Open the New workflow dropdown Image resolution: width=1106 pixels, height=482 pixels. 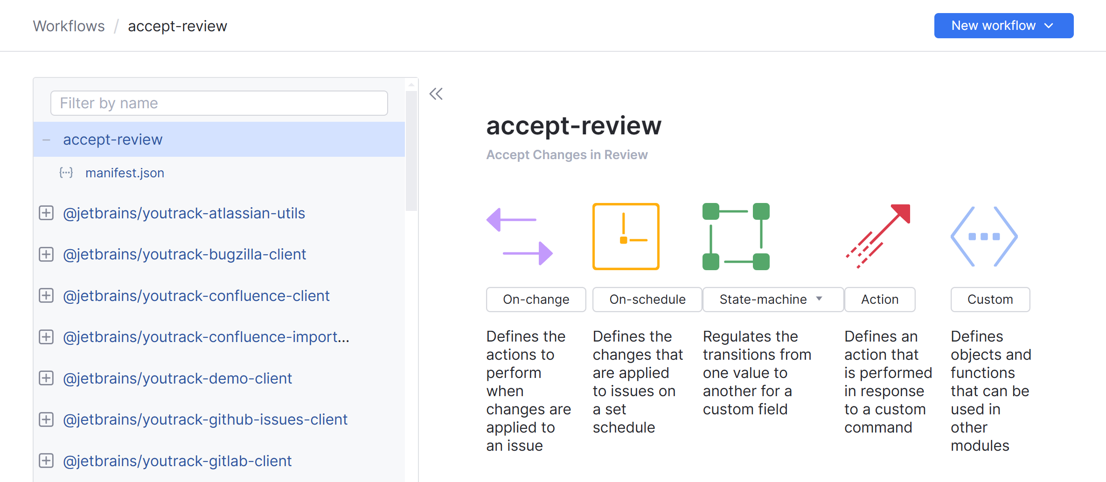click(x=1003, y=26)
